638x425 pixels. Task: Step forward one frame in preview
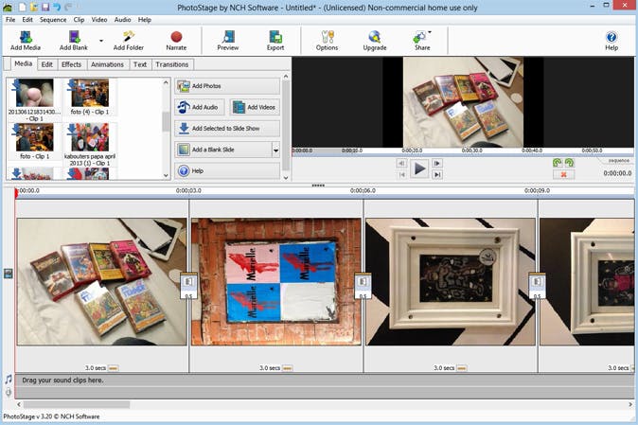437,163
